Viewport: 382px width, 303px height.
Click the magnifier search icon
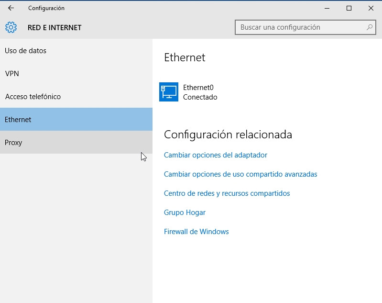point(369,27)
